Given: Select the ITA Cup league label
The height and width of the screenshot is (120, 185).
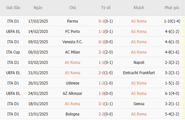Looking at the screenshot, I should (13, 52).
